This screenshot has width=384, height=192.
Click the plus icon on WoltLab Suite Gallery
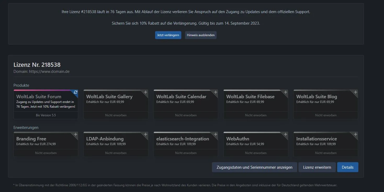[145, 92]
